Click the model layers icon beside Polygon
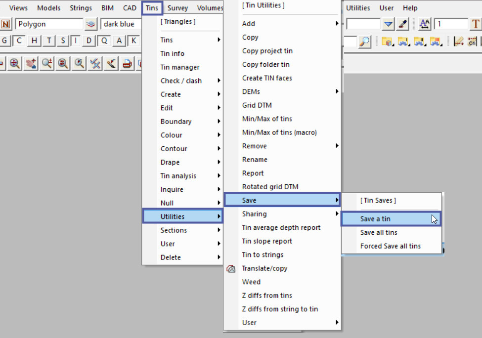The height and width of the screenshot is (338, 482). [x=91, y=24]
